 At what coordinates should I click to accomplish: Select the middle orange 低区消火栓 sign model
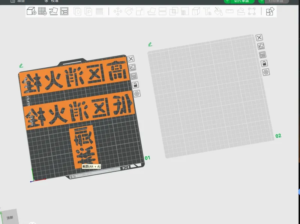[80, 111]
